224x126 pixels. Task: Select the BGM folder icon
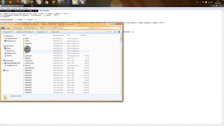coord(24,38)
